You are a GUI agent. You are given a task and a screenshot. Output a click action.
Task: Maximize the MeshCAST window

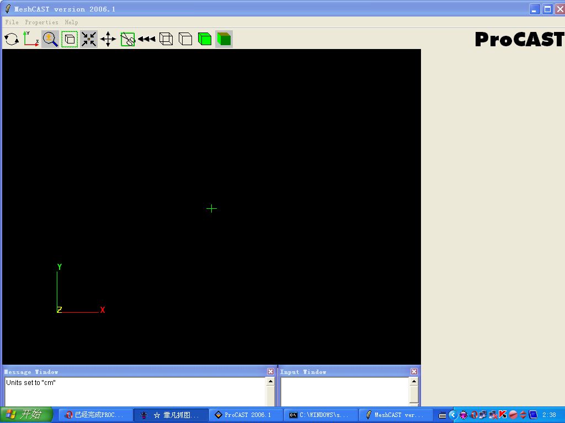548,9
